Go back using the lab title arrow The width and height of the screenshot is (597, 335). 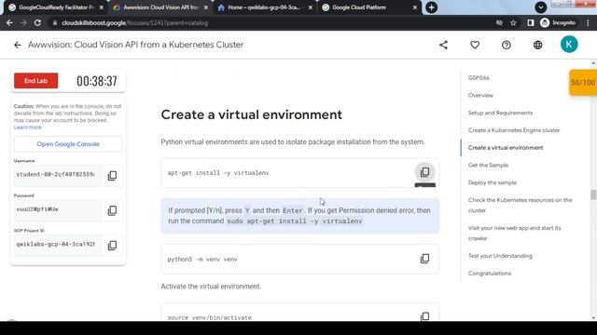[x=18, y=45]
